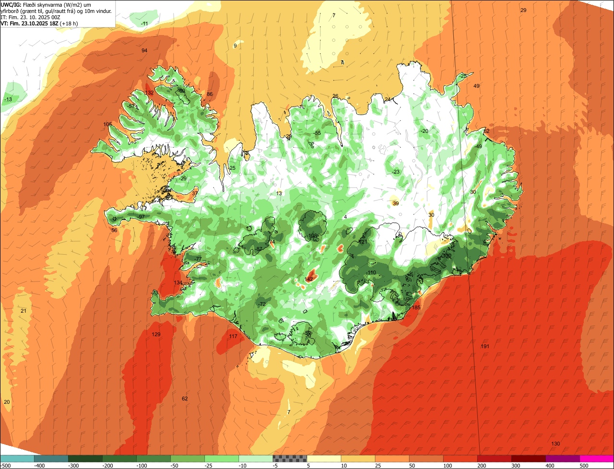
Task: Click the map value '105' west of the Westfjords
Action: coord(107,124)
